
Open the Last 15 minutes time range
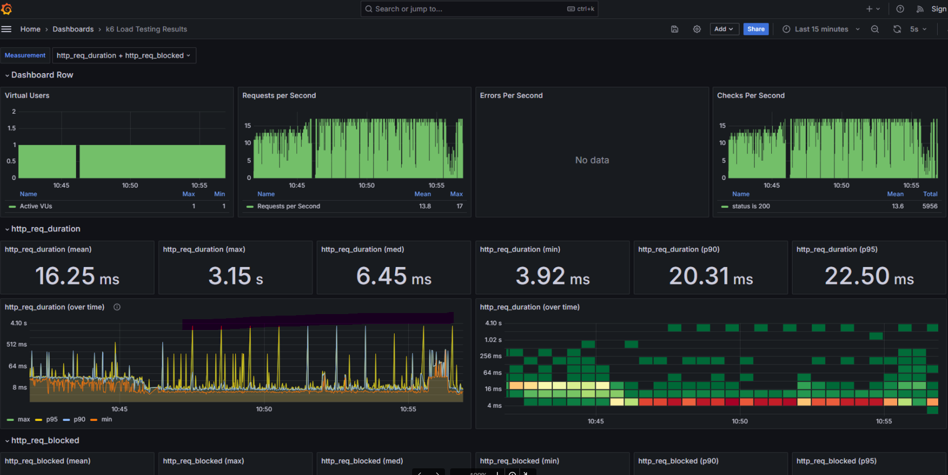coord(821,29)
